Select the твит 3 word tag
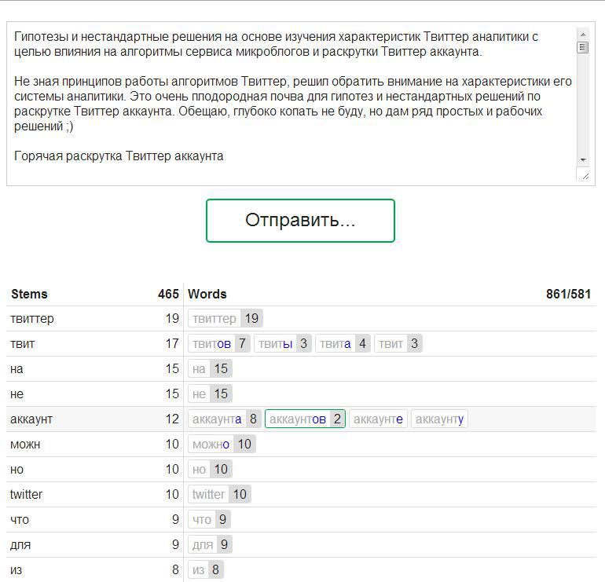Image resolution: width=605 pixels, height=582 pixels. coord(398,344)
